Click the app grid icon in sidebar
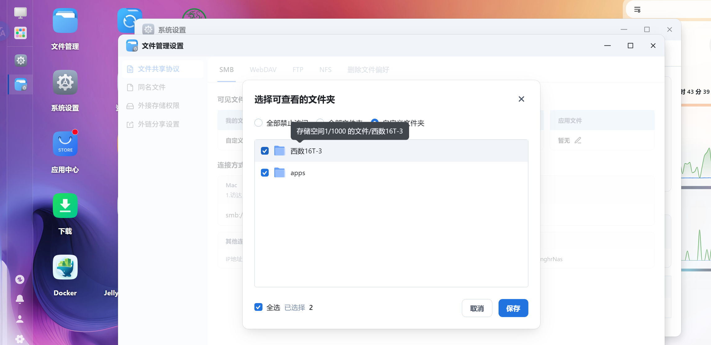 coord(21,33)
